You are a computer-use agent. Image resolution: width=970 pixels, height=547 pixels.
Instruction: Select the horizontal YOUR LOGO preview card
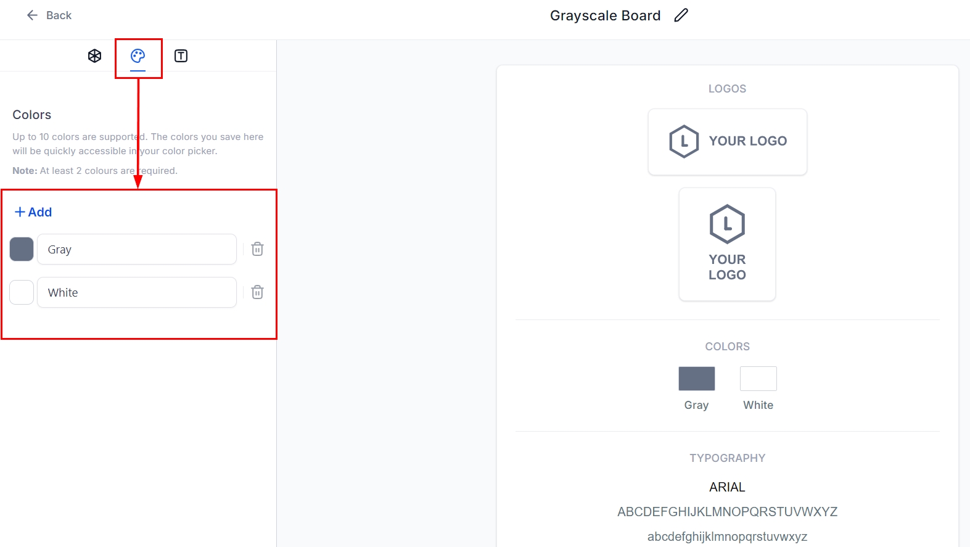727,142
